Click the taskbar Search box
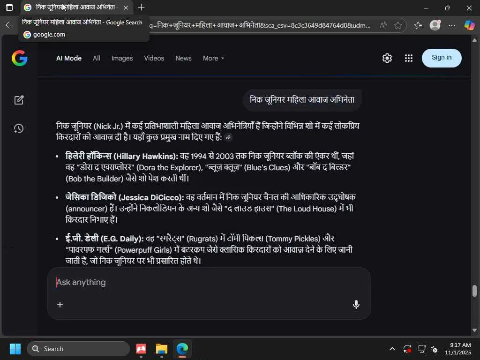 click(78, 349)
